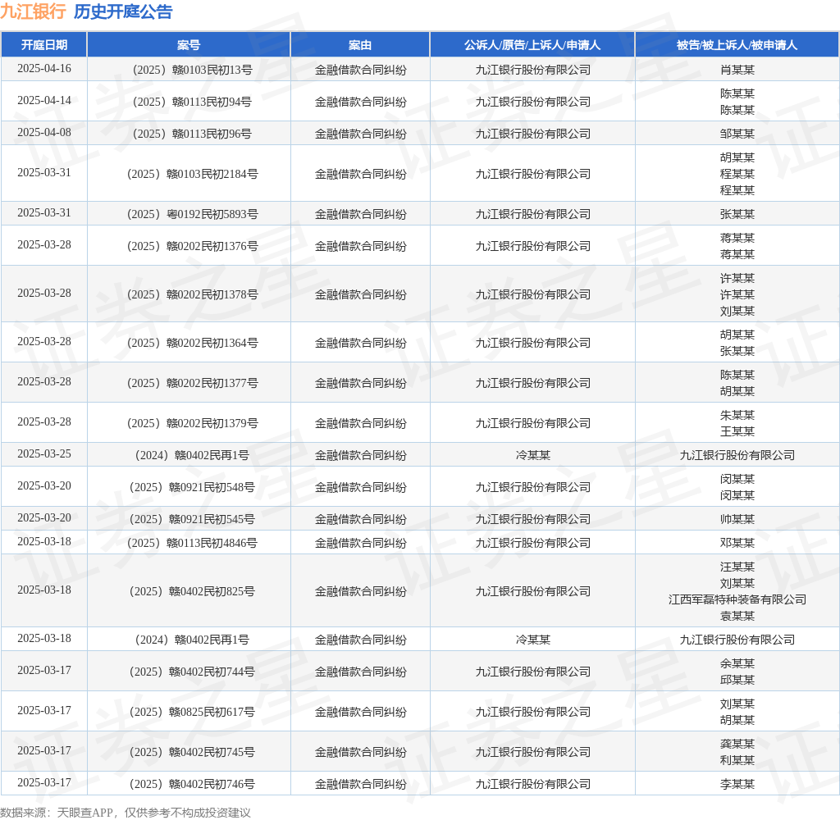The height and width of the screenshot is (820, 840).
Task: Click case number (2025)赣0402民初745号
Action: point(192,752)
